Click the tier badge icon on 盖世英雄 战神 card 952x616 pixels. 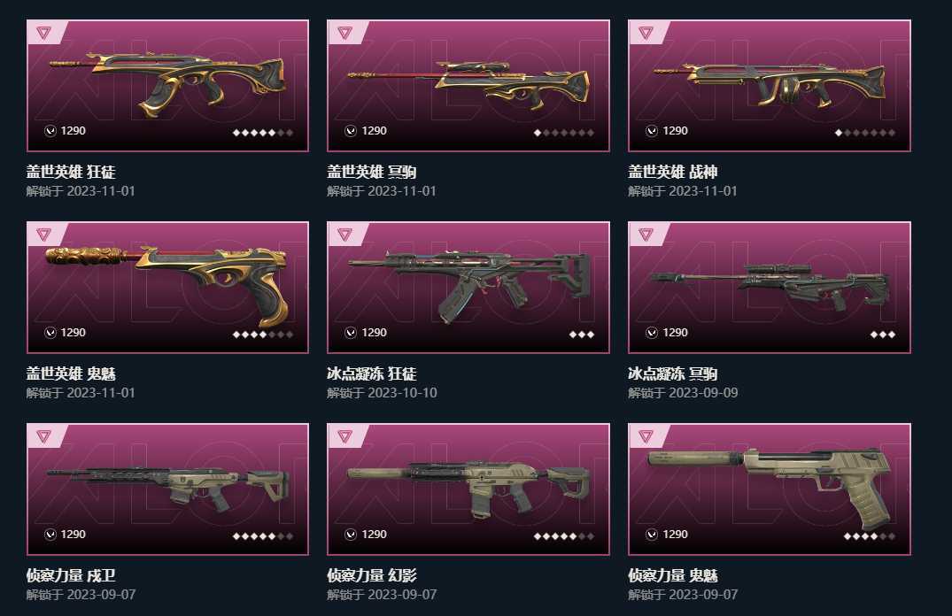coord(646,32)
